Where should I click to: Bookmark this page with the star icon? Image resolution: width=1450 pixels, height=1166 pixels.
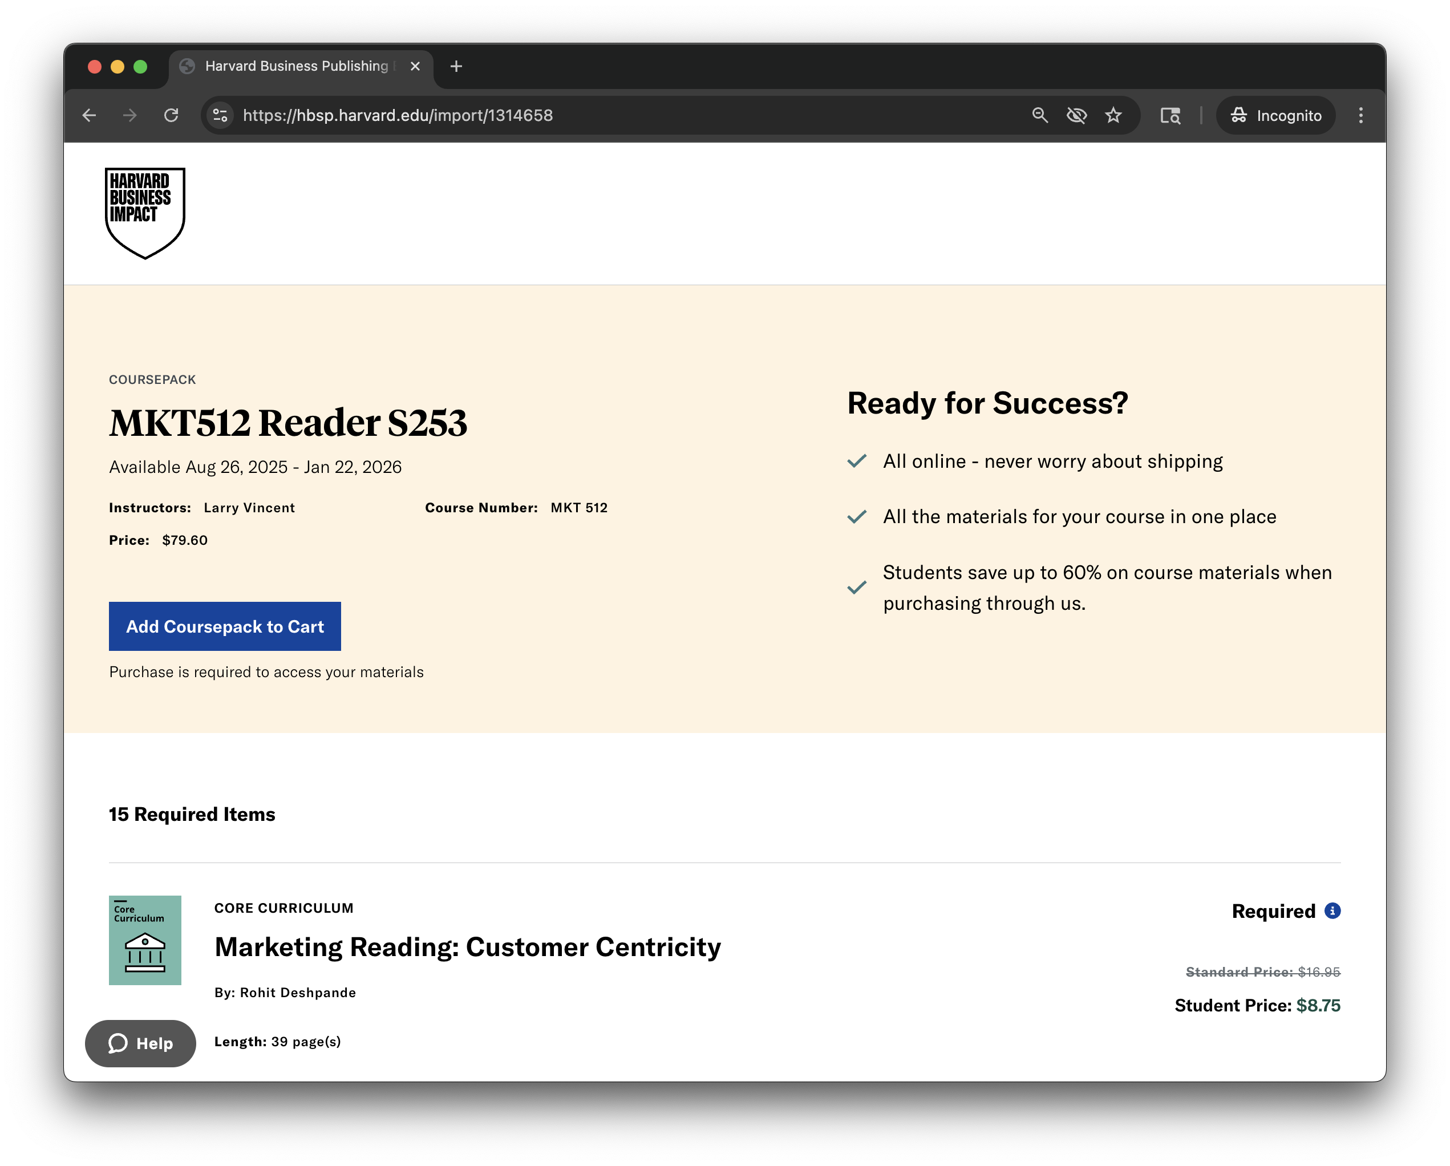1113,116
